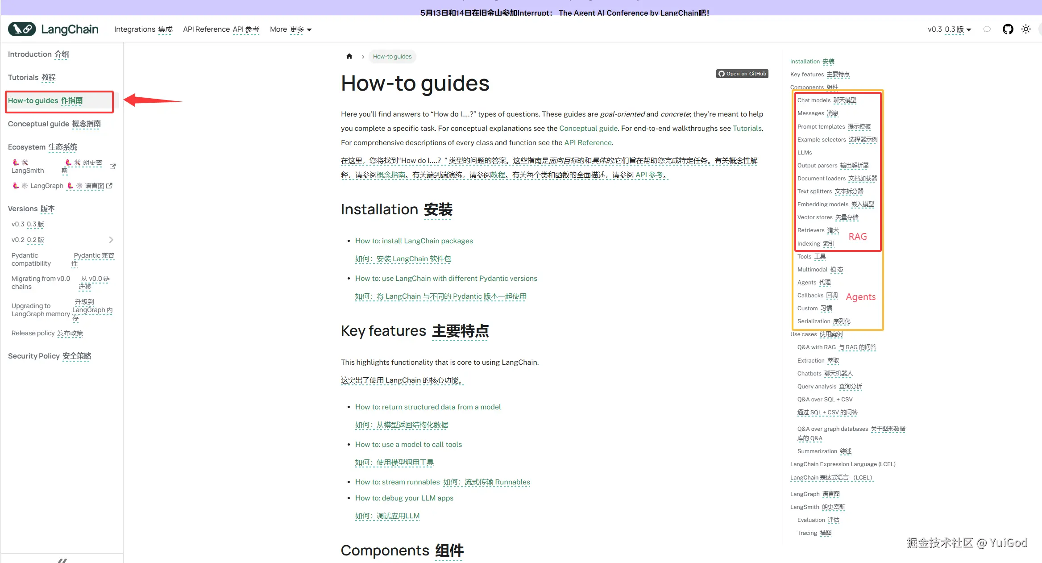Open Ecosystem in the left sidebar
The image size is (1042, 563).
pos(42,147)
